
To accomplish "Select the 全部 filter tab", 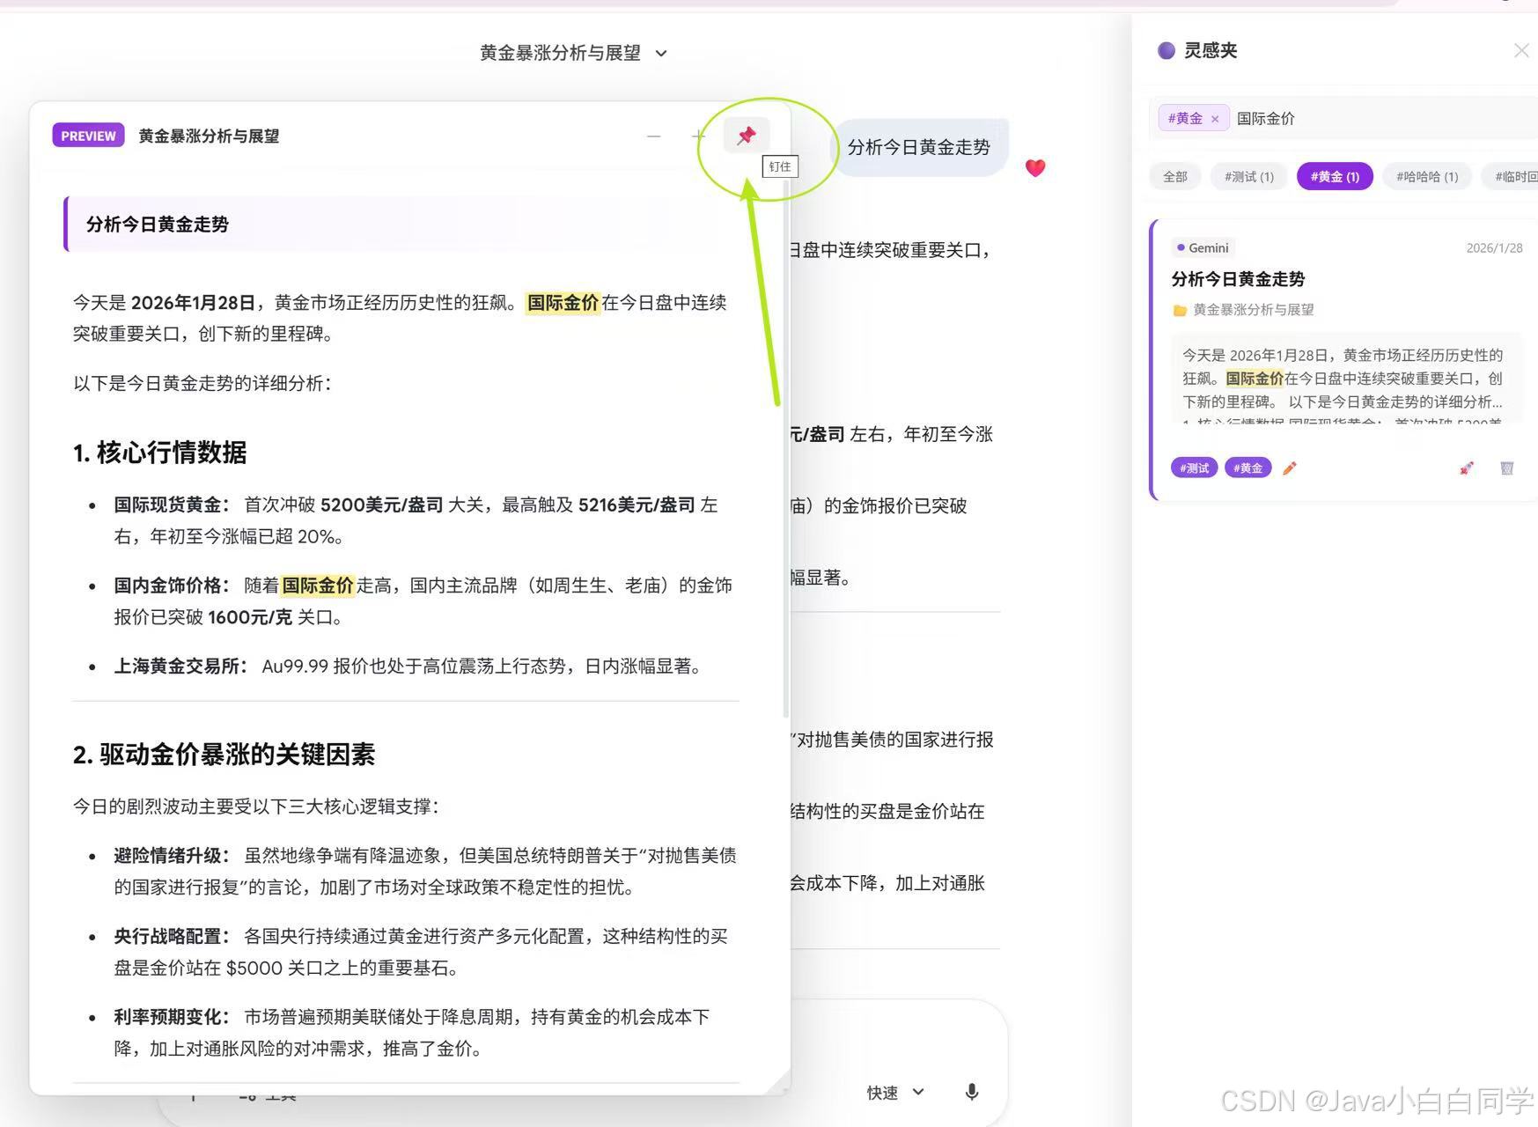I will [x=1175, y=176].
